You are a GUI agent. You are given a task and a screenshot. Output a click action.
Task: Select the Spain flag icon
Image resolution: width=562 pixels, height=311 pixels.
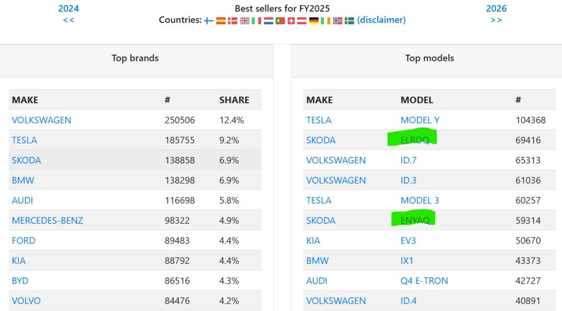tap(221, 20)
